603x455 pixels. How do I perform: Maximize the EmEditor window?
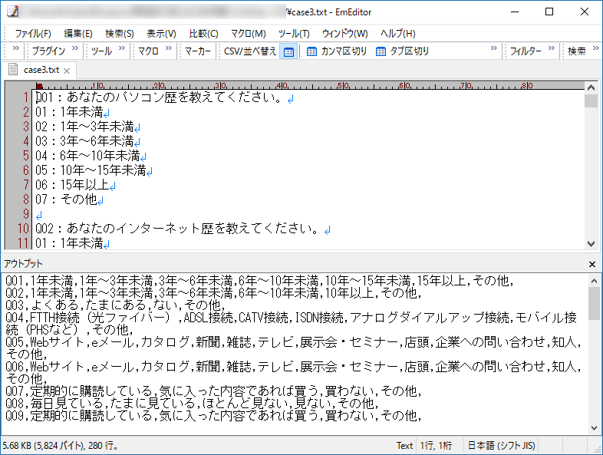click(549, 12)
